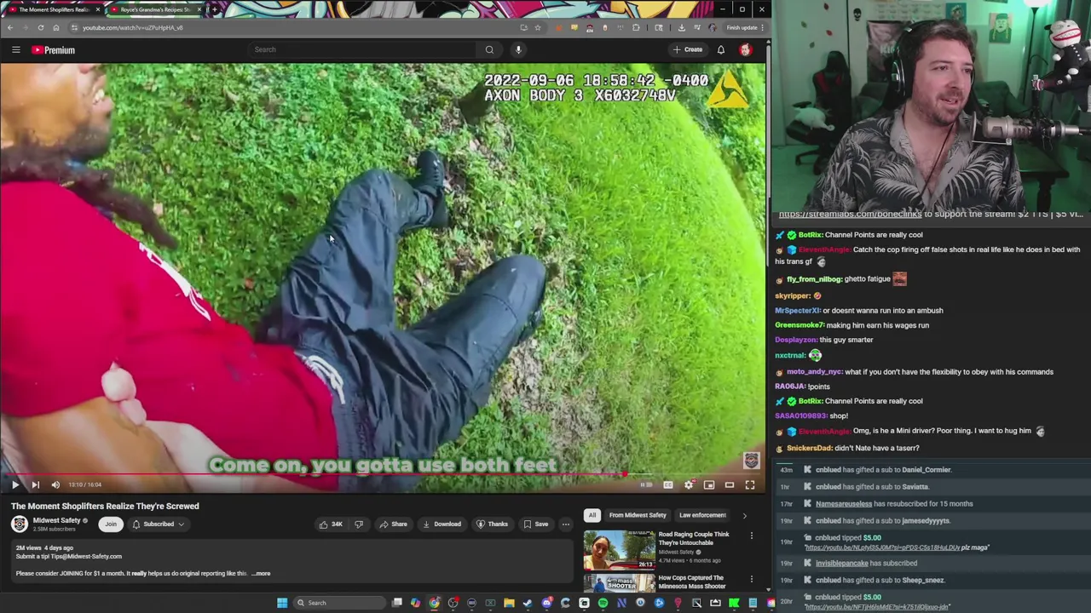Screen dimensions: 1091x613
Task: Toggle YouTube autoplay switch
Action: [x=646, y=484]
